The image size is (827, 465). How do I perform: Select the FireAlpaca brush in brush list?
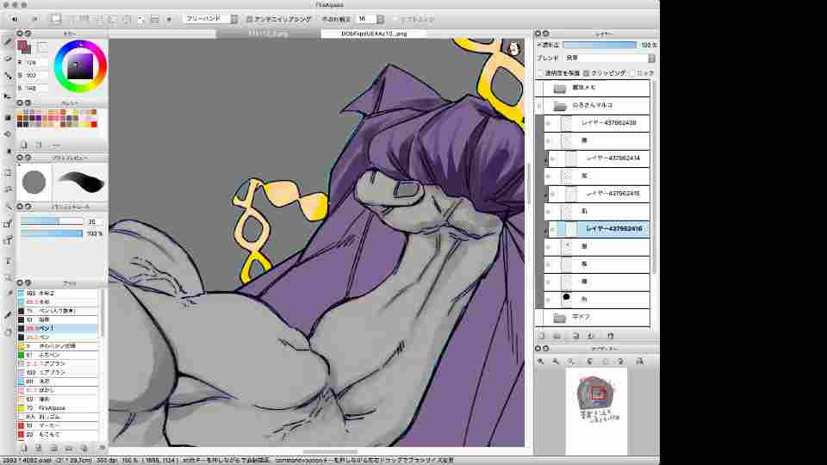tap(58, 408)
